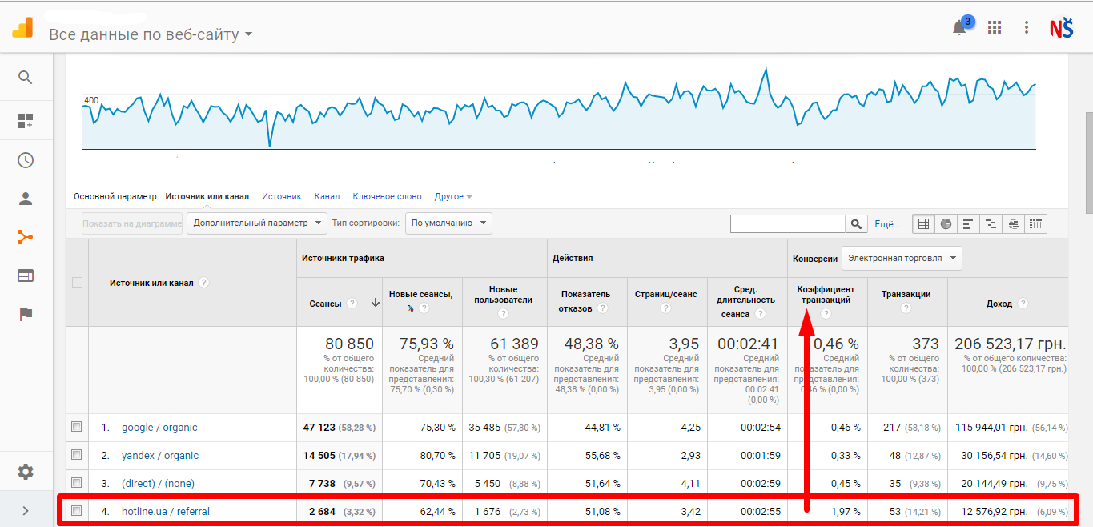
Task: Open the Customization dashboards sidebar icon
Action: (26, 121)
